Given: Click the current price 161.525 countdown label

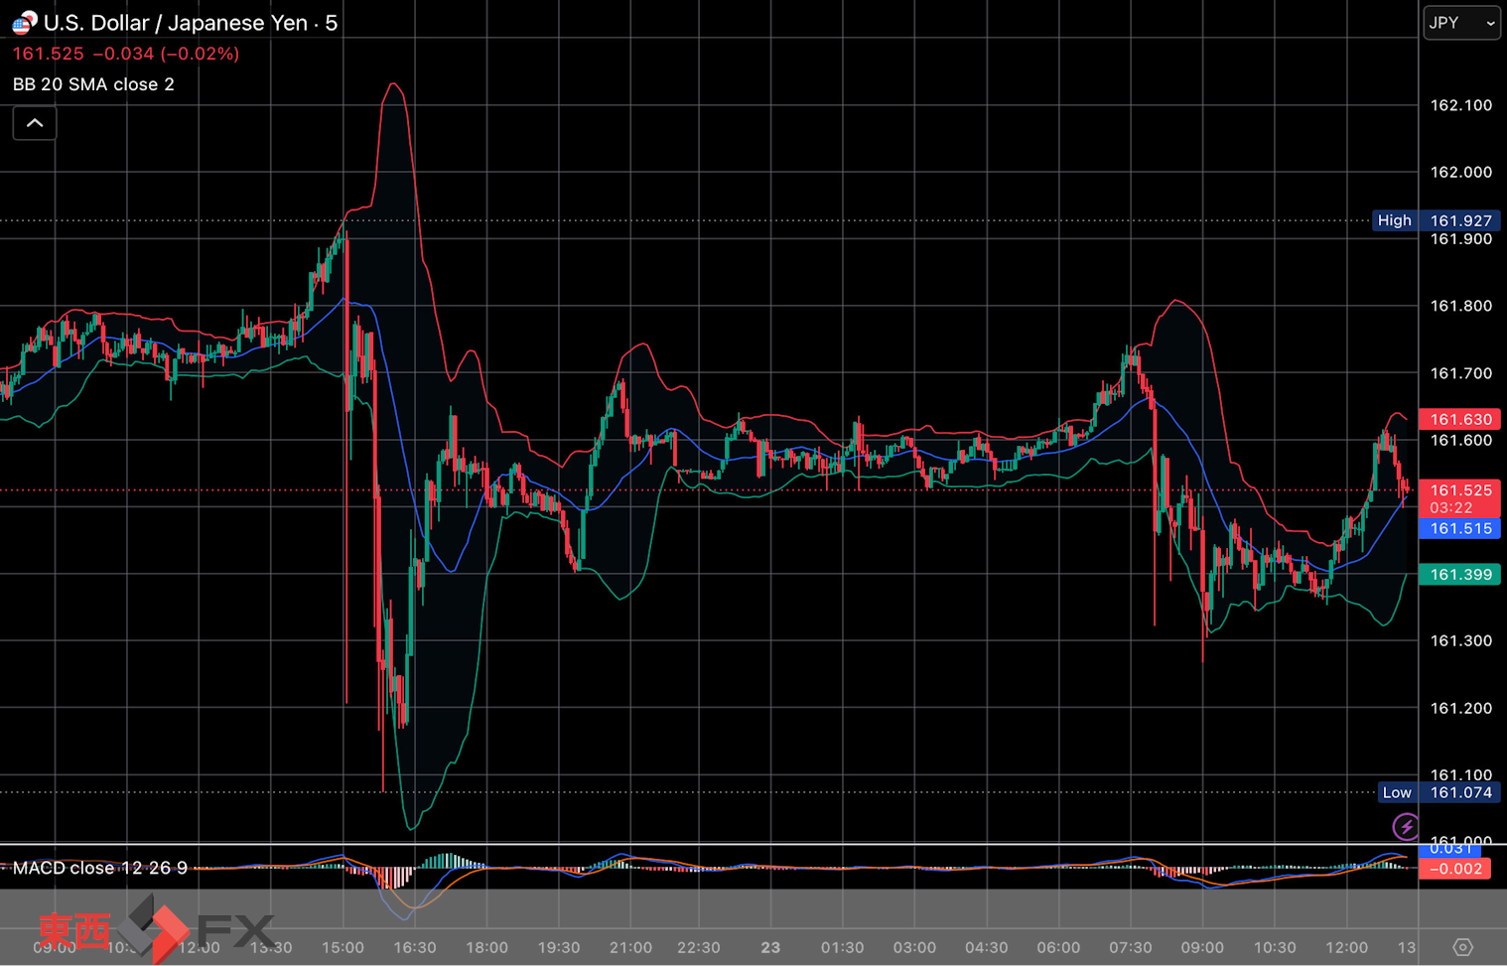Looking at the screenshot, I should tap(1459, 498).
